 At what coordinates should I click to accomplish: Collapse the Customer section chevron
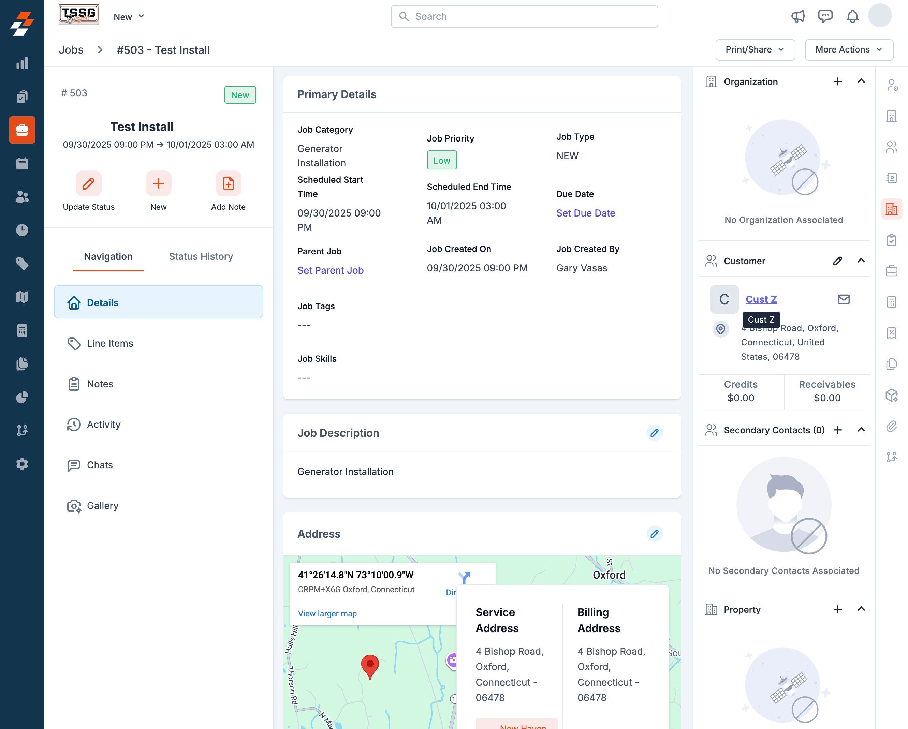click(861, 261)
